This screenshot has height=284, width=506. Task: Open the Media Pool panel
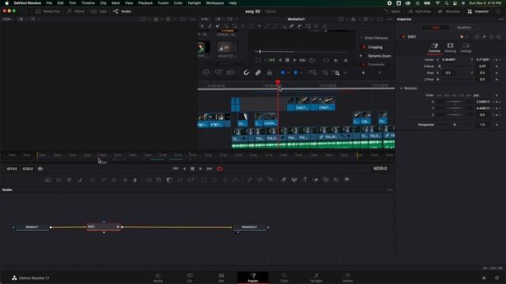pyautogui.click(x=47, y=11)
